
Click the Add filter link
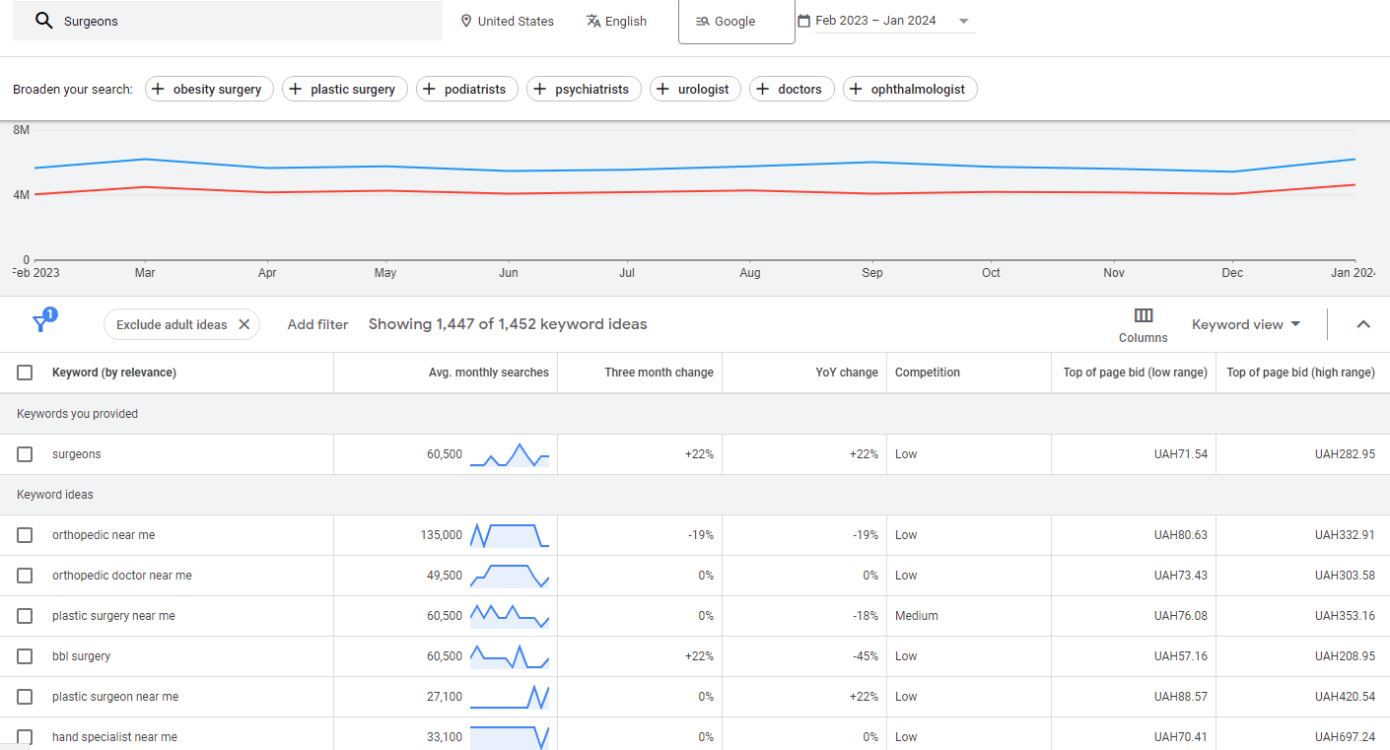[x=317, y=324]
